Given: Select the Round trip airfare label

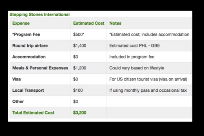Looking at the screenshot, I should coord(30,46).
